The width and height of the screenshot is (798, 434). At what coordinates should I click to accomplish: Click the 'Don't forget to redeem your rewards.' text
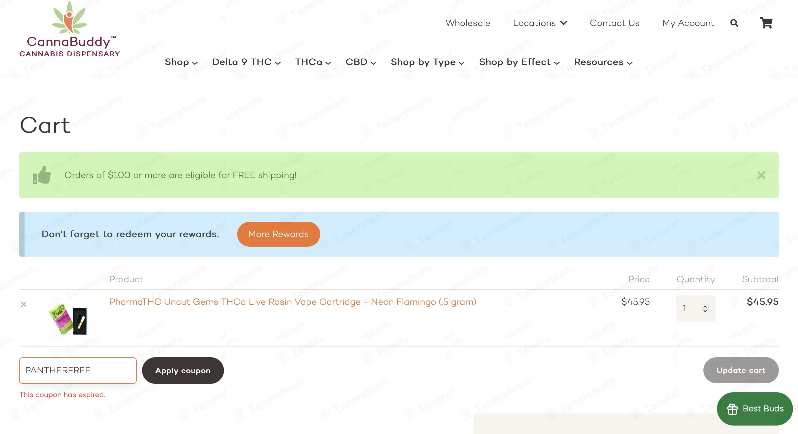click(130, 234)
